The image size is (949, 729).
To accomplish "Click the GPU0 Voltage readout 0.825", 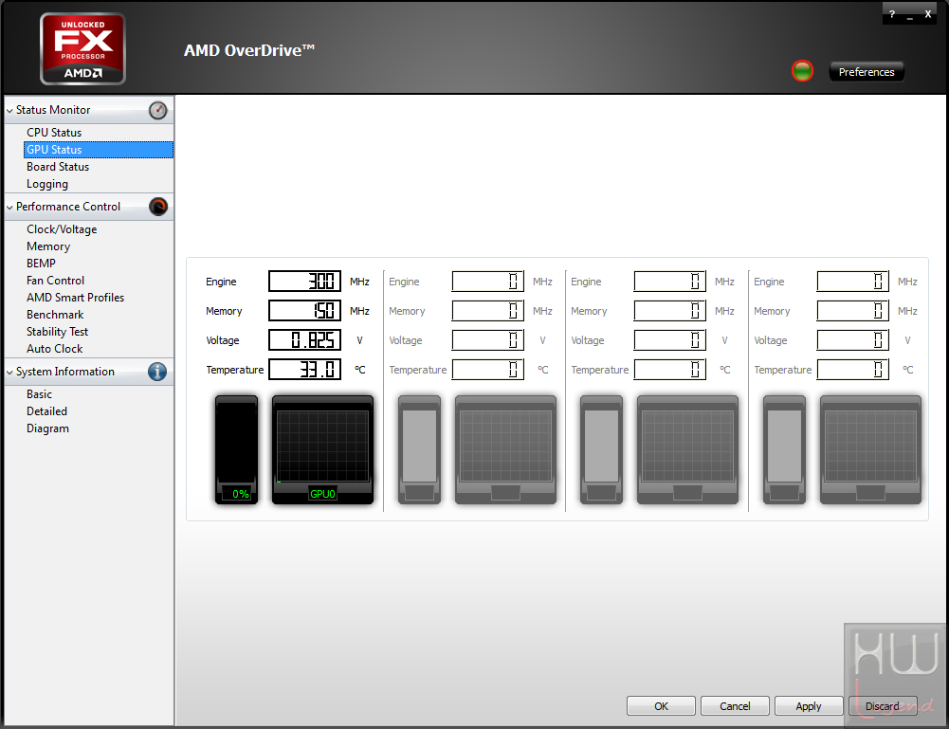I will [x=305, y=340].
